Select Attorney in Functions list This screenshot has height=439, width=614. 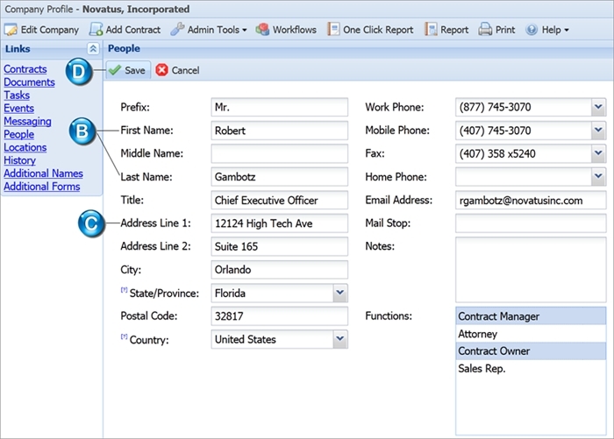coord(531,334)
